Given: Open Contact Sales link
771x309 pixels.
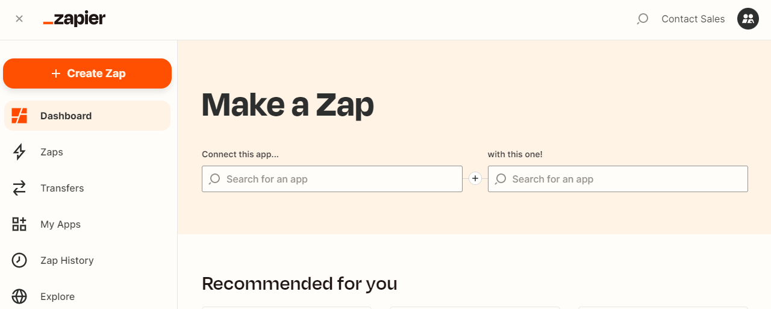Looking at the screenshot, I should [x=693, y=19].
